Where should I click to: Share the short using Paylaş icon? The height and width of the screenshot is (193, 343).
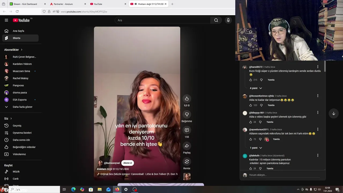[187, 146]
